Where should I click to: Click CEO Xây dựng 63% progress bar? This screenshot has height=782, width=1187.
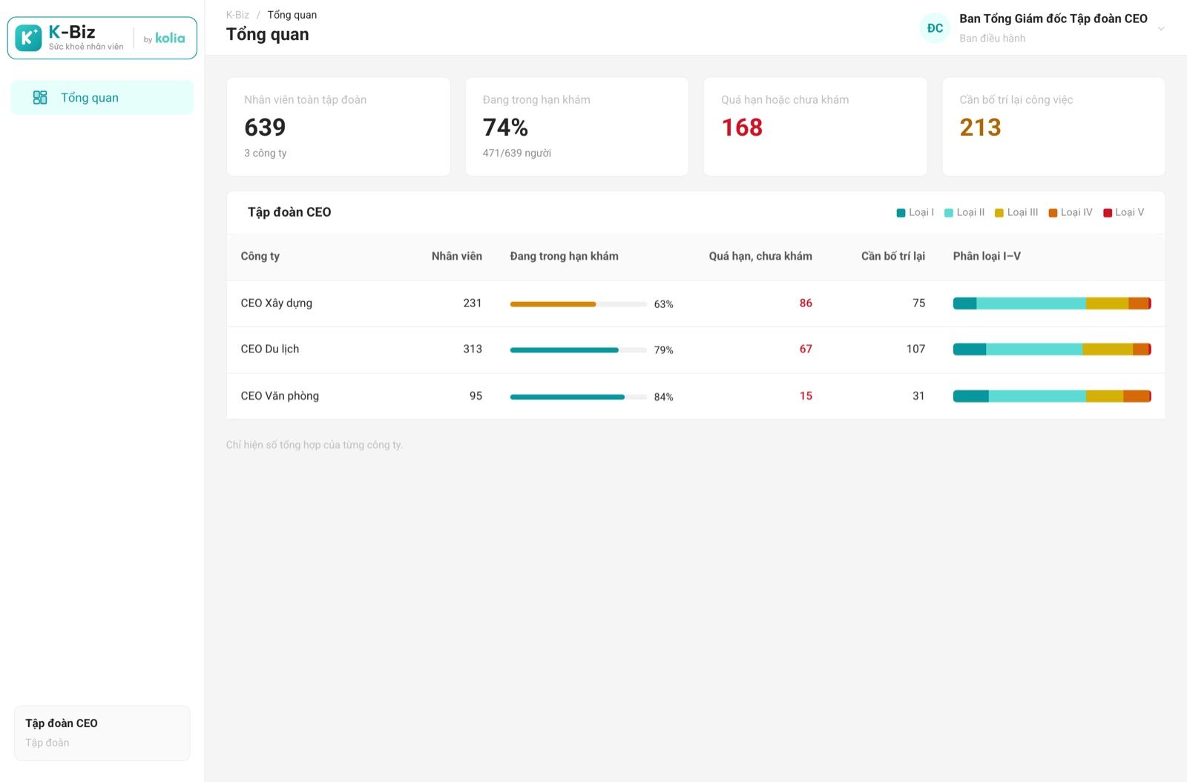click(x=579, y=304)
